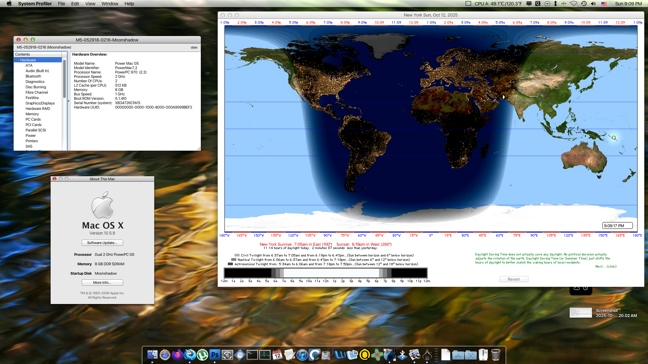Viewport: 648px width, 364px height.
Task: Open the Apple menu
Action: coord(9,4)
